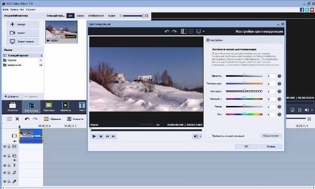315x189 pixels.
Task: Reset the Гамма value with its round button
Action: pyautogui.click(x=279, y=106)
